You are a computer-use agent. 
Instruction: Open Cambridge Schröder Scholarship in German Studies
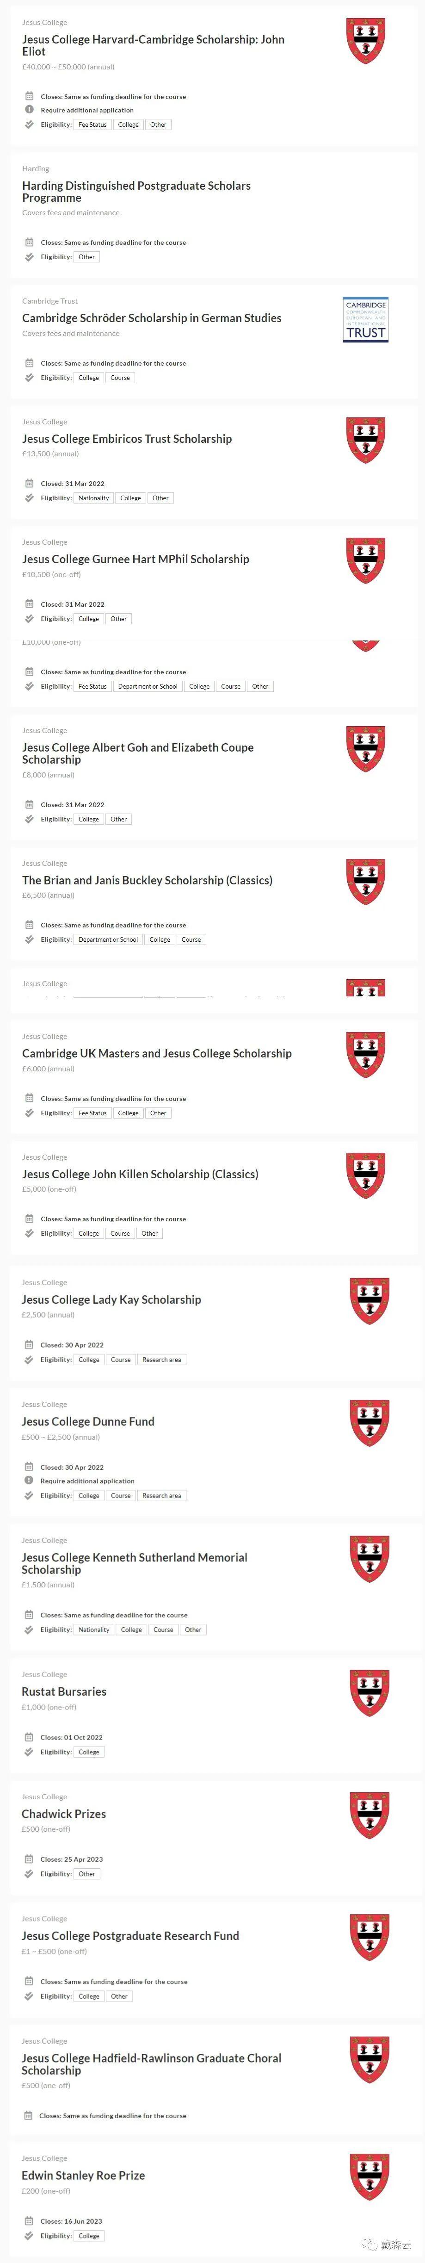152,318
